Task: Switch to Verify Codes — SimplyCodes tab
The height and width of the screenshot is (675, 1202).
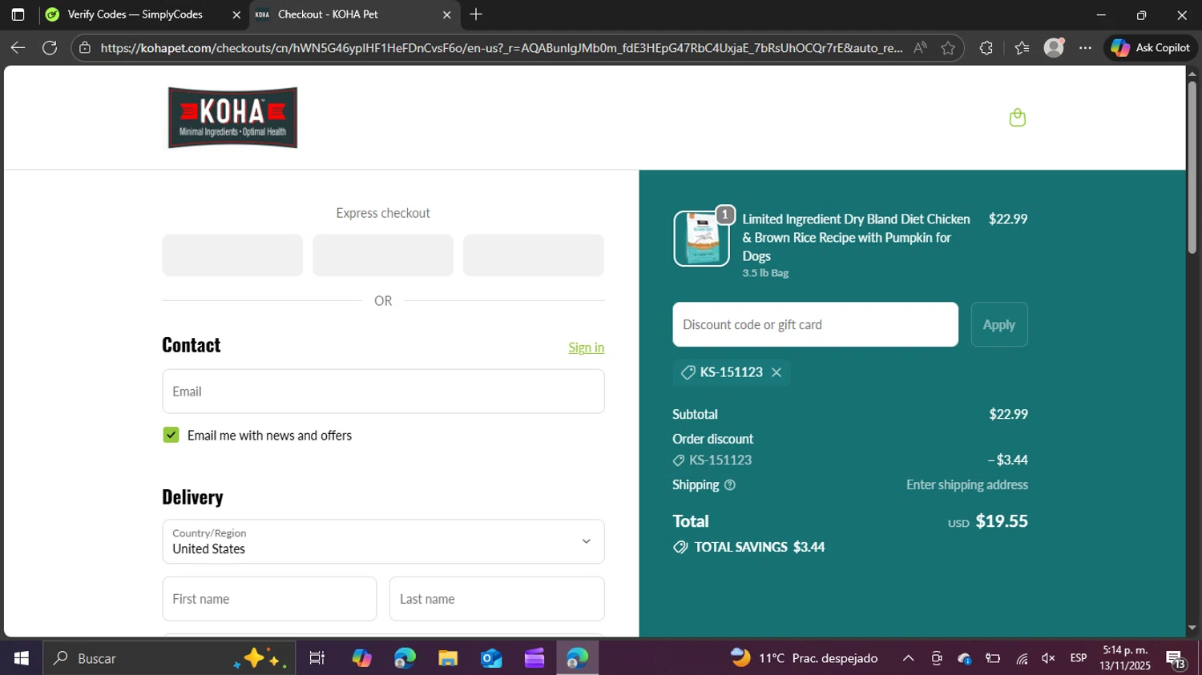Action: pos(135,14)
